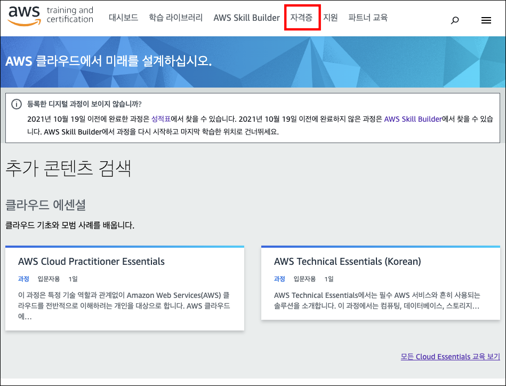Open the hamburger menu icon

click(x=486, y=20)
